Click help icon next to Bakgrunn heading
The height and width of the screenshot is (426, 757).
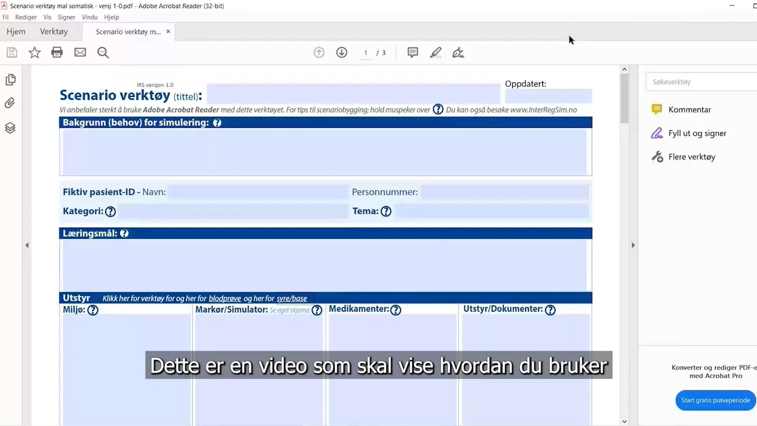click(x=217, y=123)
